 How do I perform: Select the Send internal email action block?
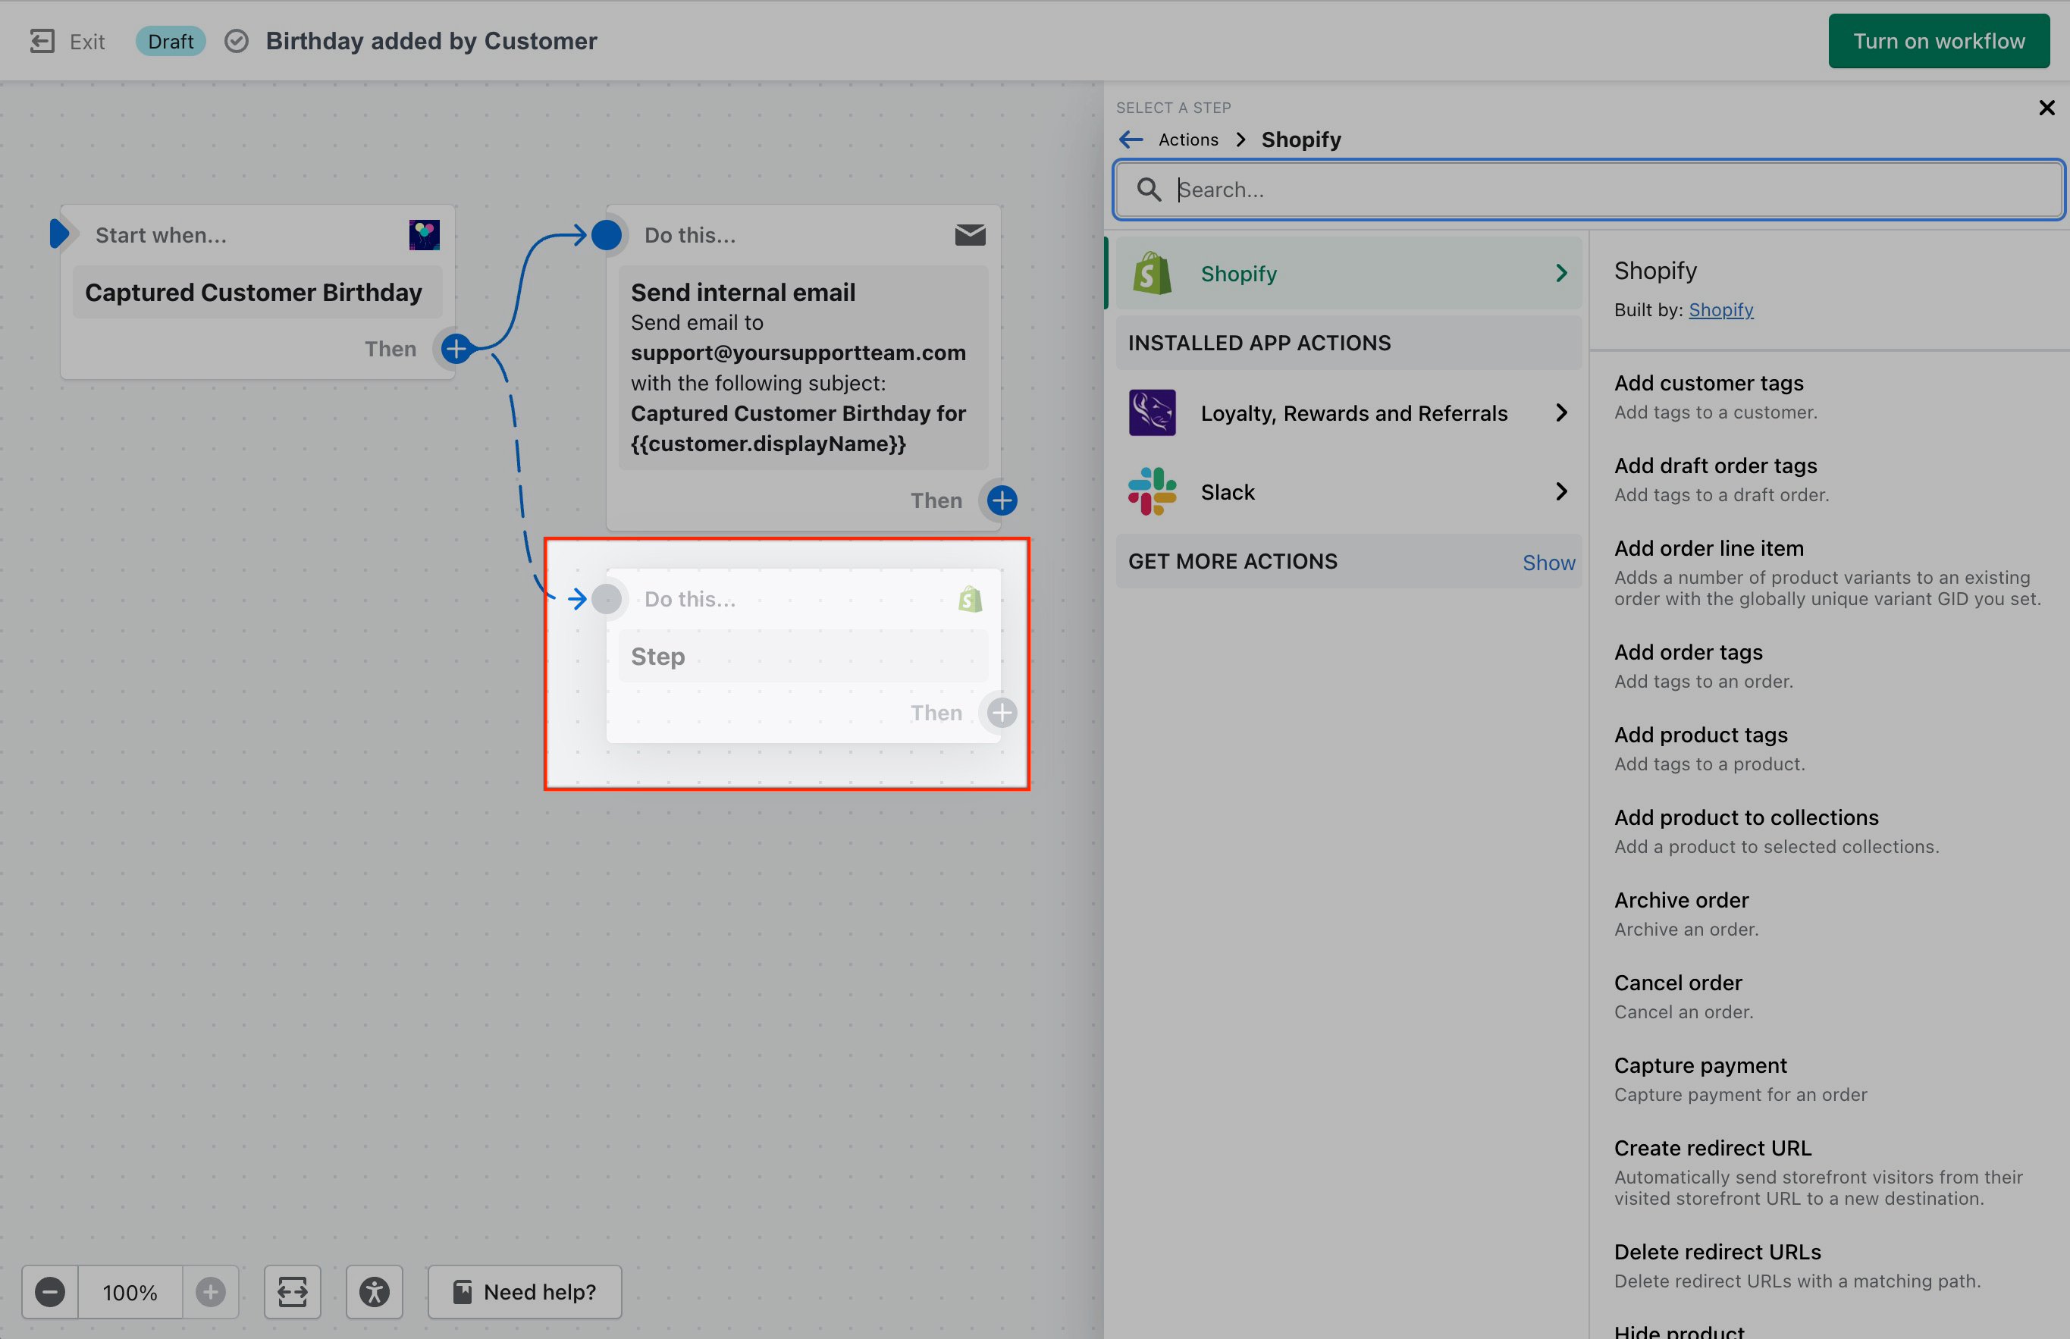point(803,367)
